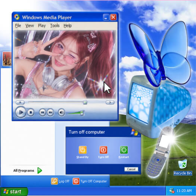Click the All Programs label

[24, 171]
